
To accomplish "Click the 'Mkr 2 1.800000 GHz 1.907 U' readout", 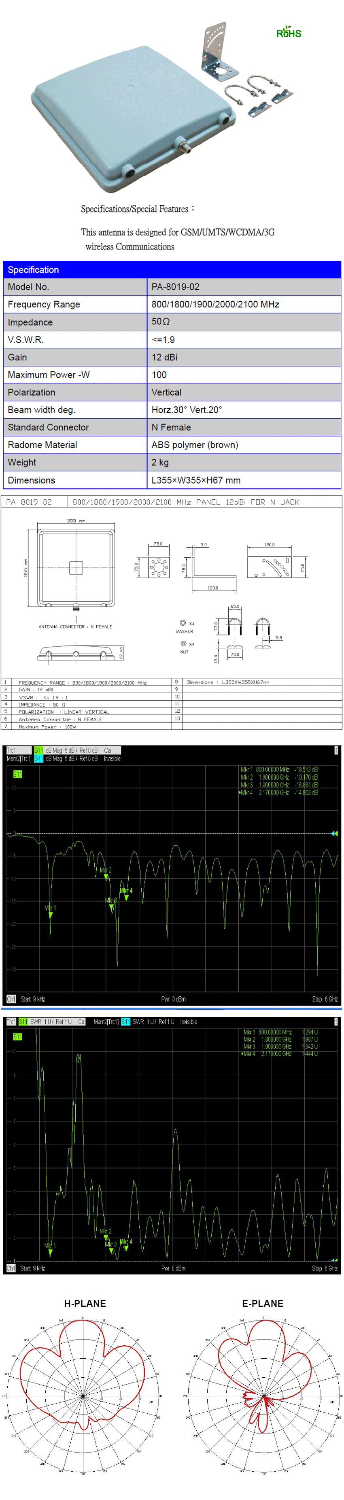I will [280, 1040].
